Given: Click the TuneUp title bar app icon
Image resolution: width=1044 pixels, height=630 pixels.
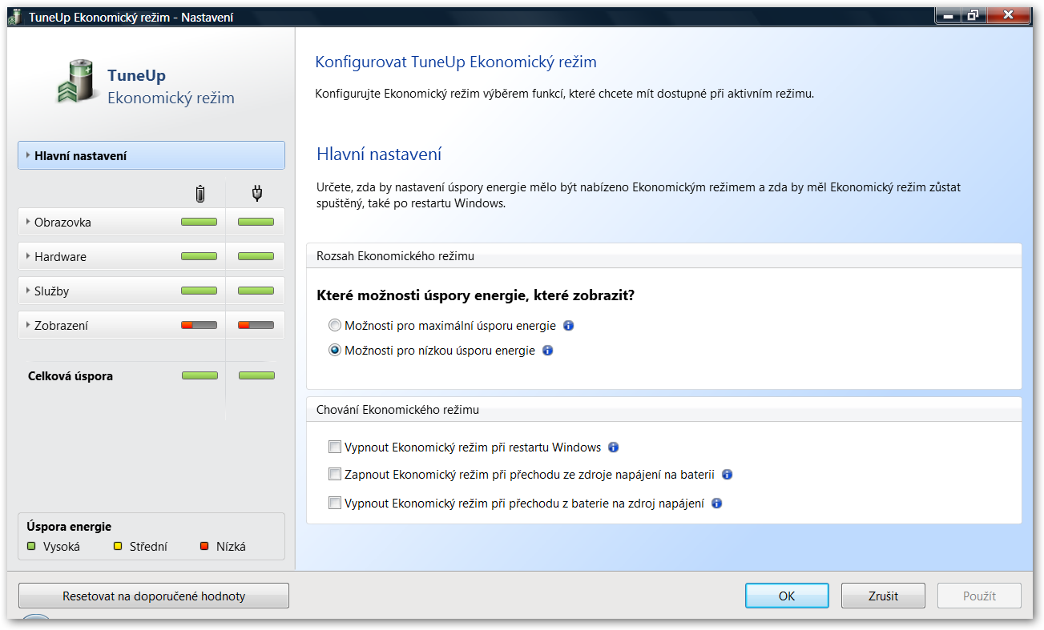Looking at the screenshot, I should point(14,16).
